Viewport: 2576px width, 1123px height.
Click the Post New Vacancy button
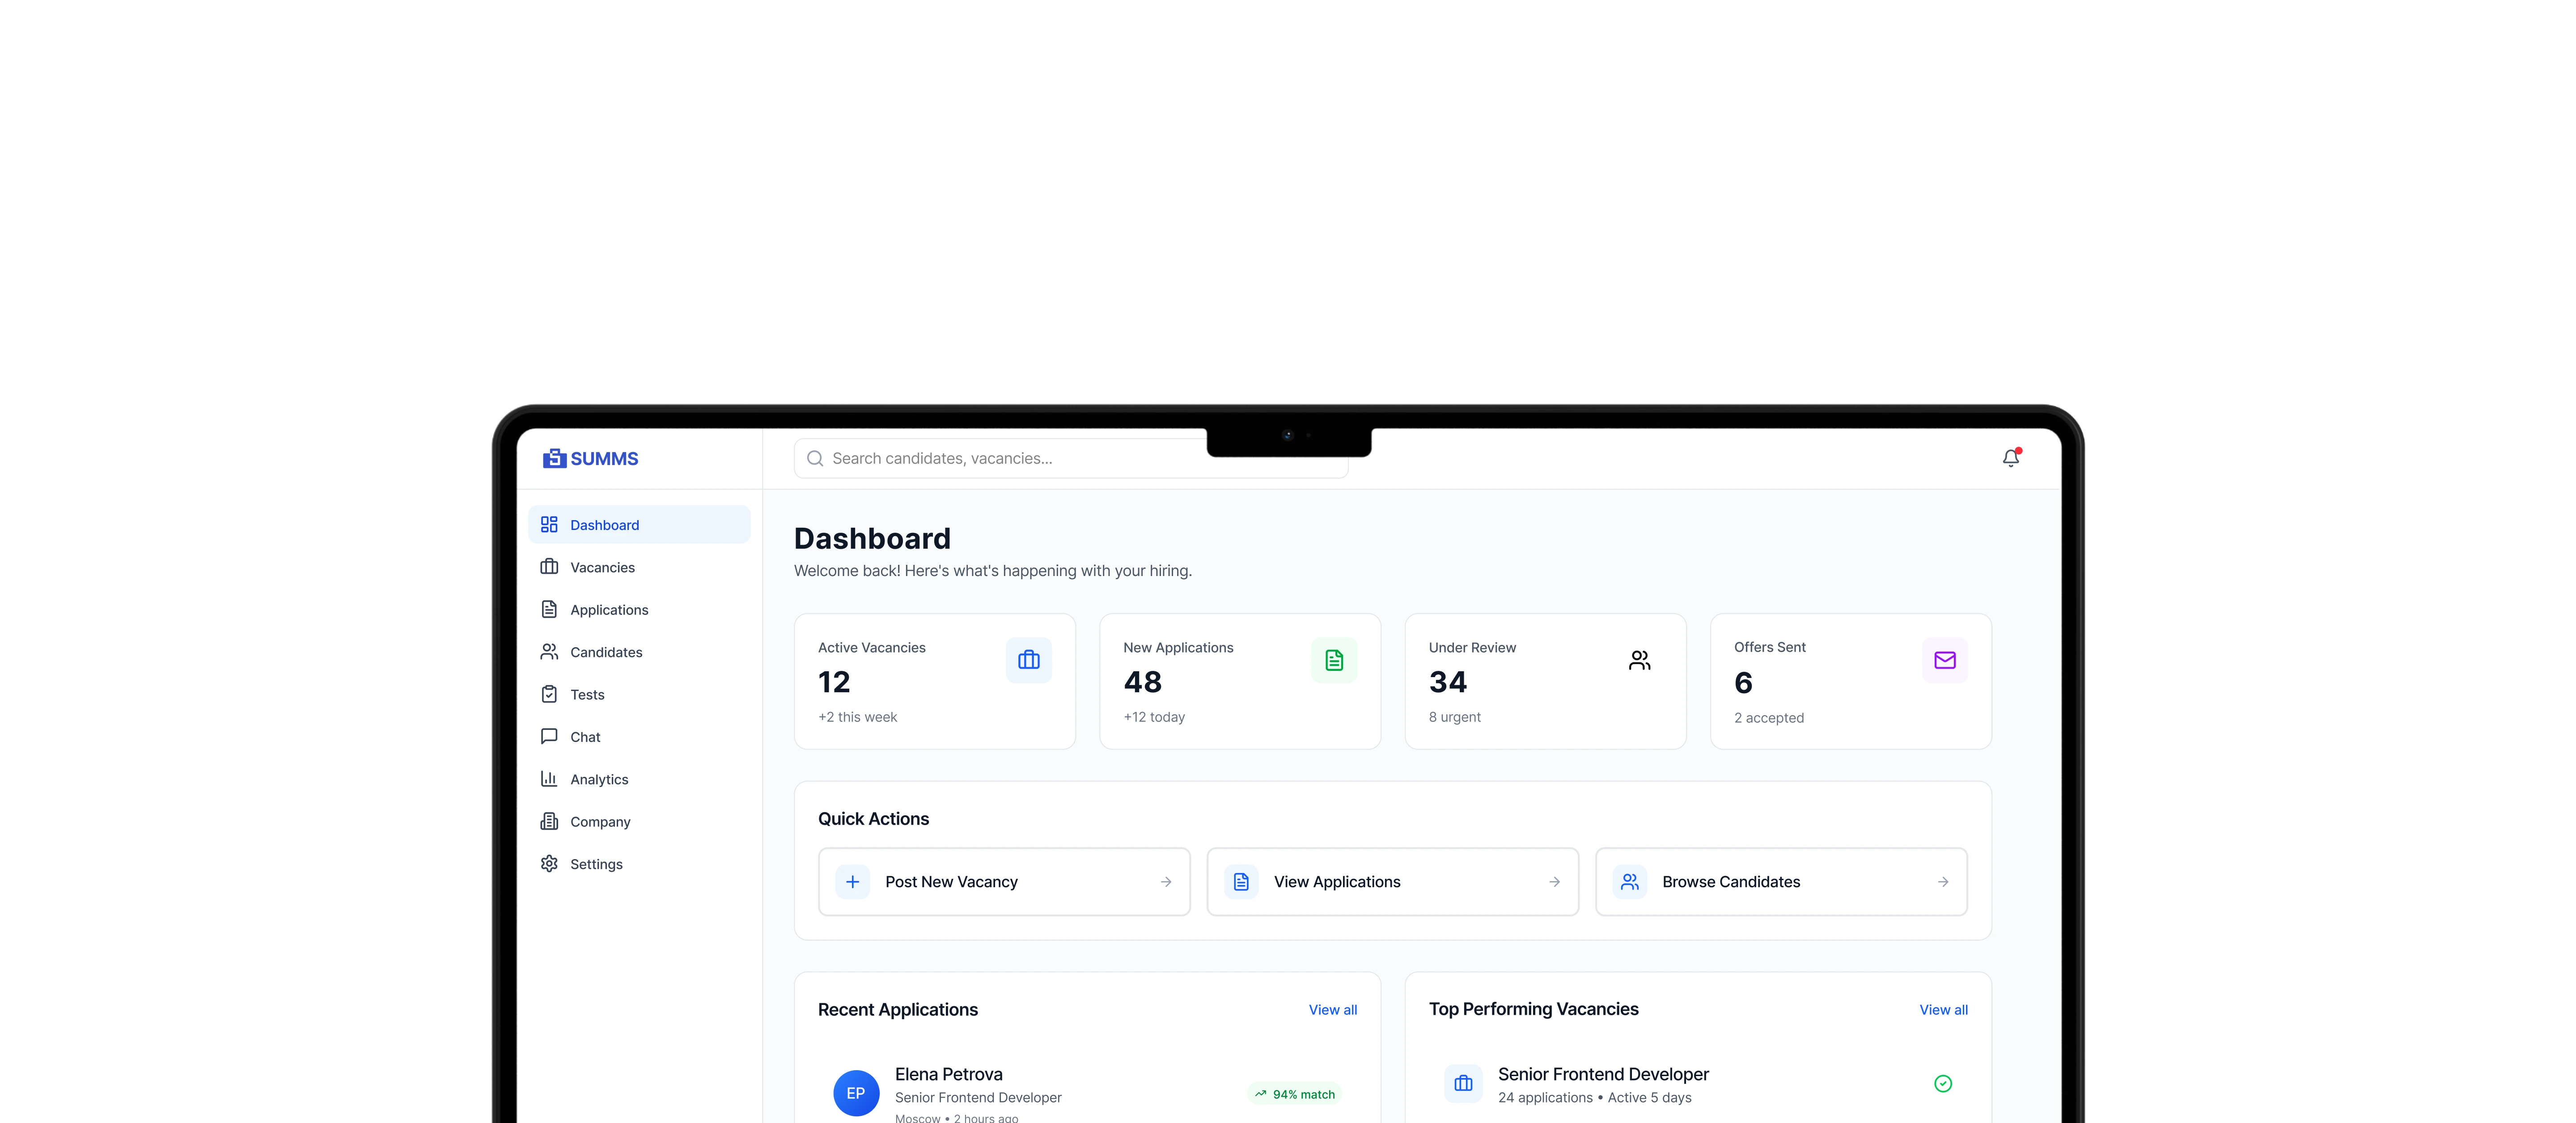coord(1004,882)
